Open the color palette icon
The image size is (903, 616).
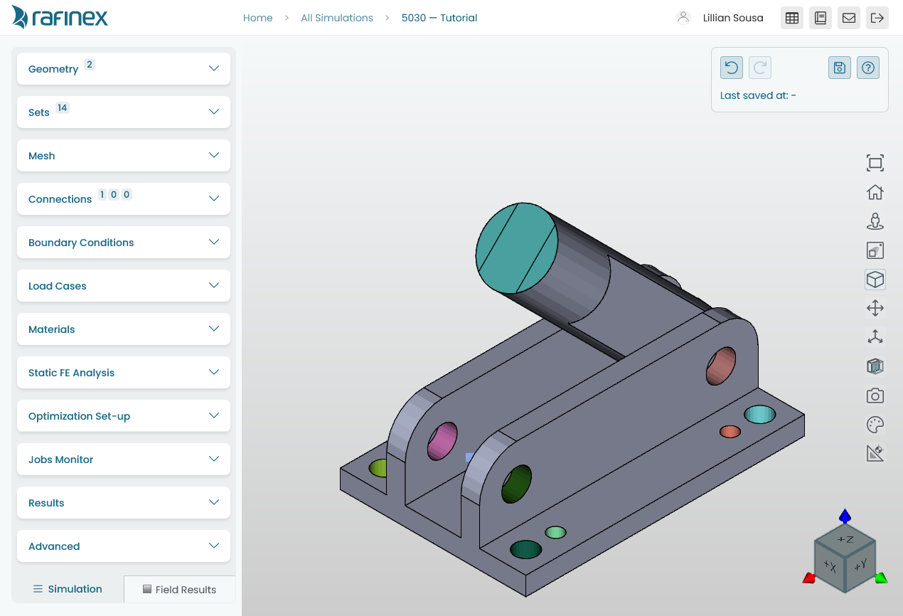click(875, 425)
